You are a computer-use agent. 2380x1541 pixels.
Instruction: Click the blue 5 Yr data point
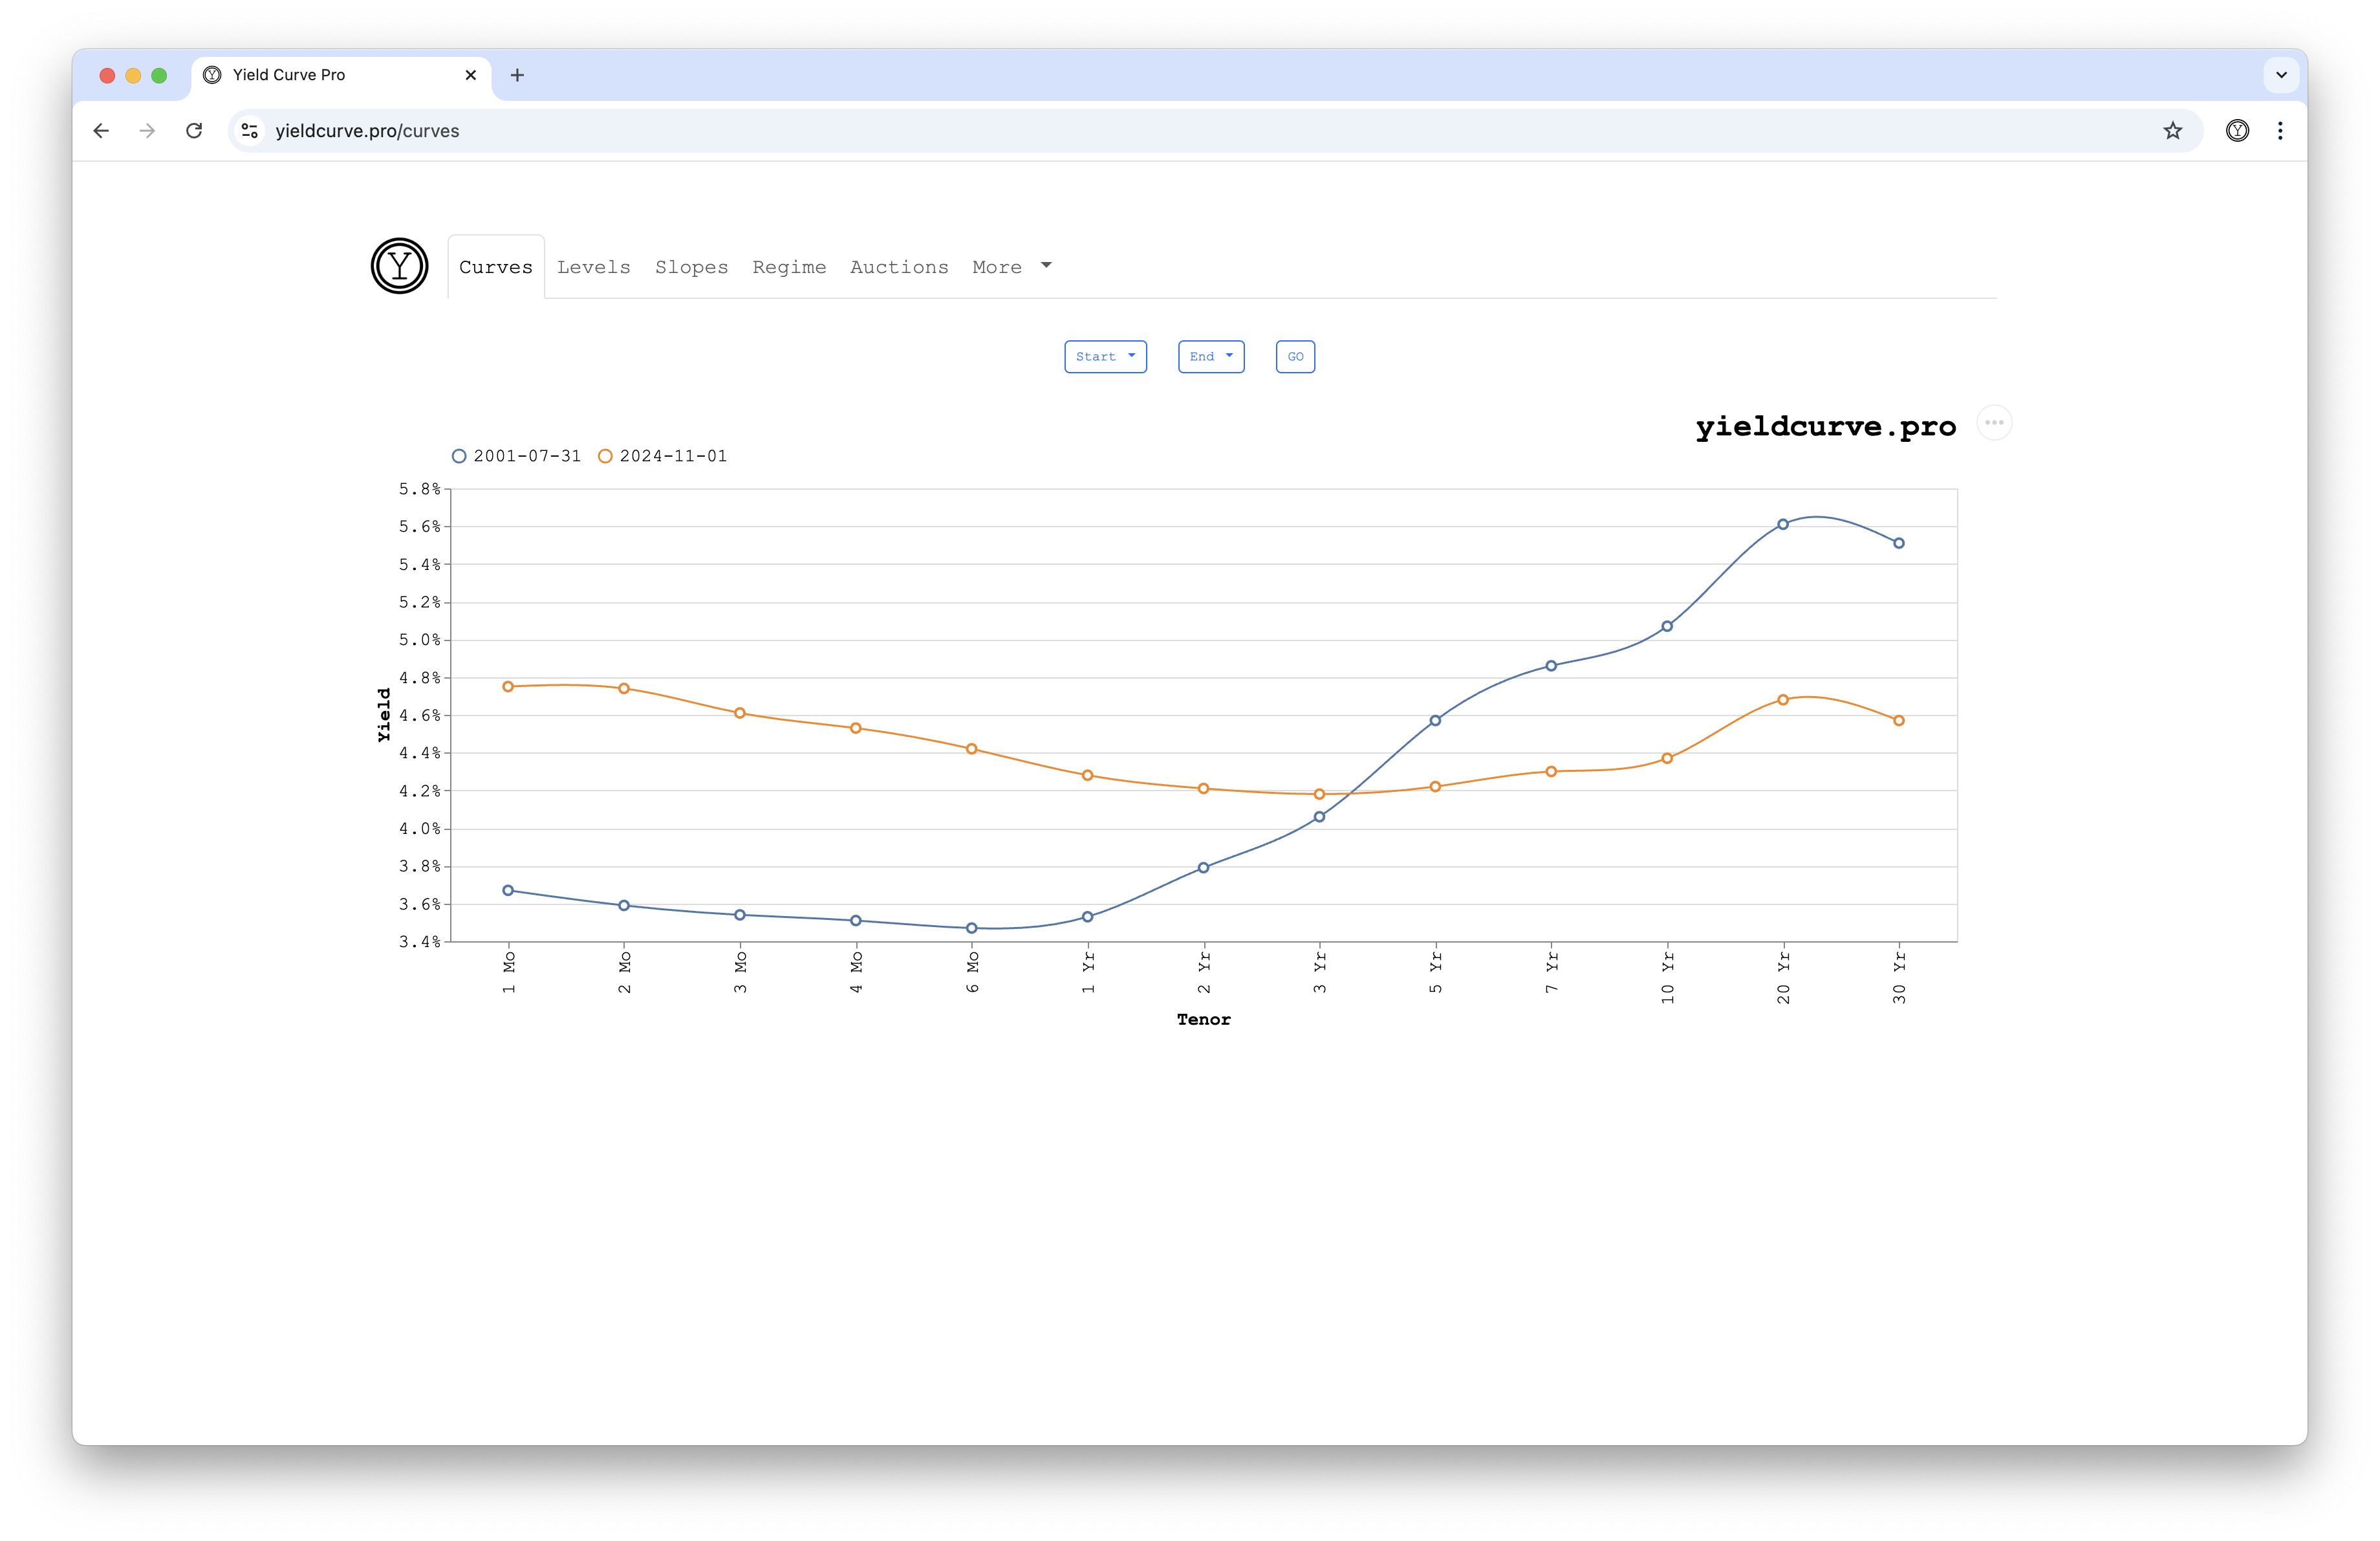point(1435,720)
